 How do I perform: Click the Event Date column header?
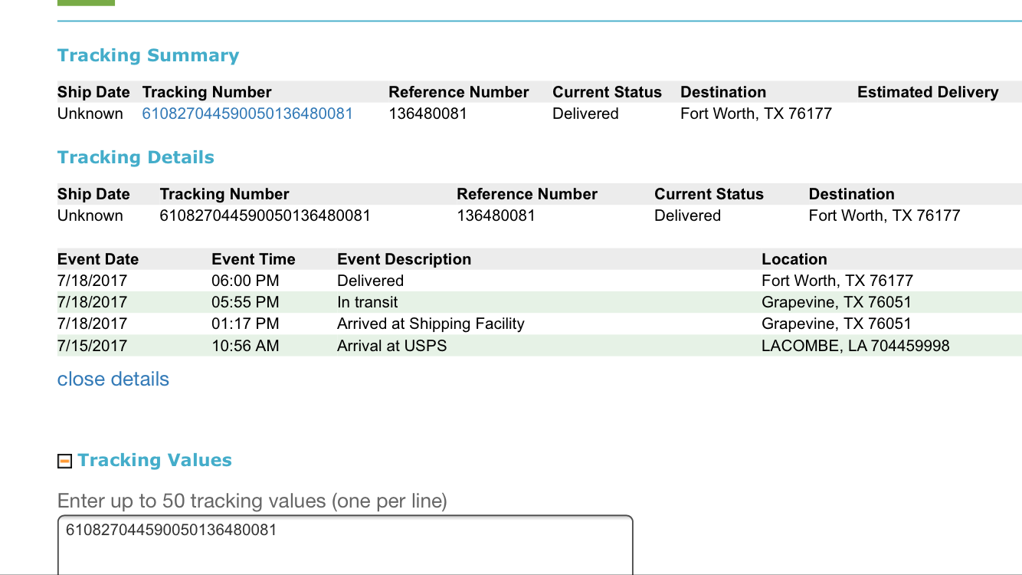pyautogui.click(x=98, y=259)
